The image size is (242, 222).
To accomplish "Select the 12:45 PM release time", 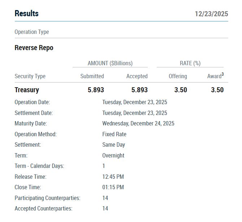I will pos(113,177).
